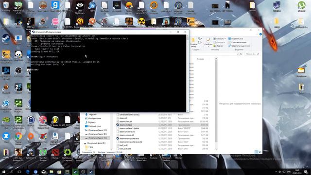Open Task View on the taskbar
This screenshot has height=175, width=311.
coord(19,172)
